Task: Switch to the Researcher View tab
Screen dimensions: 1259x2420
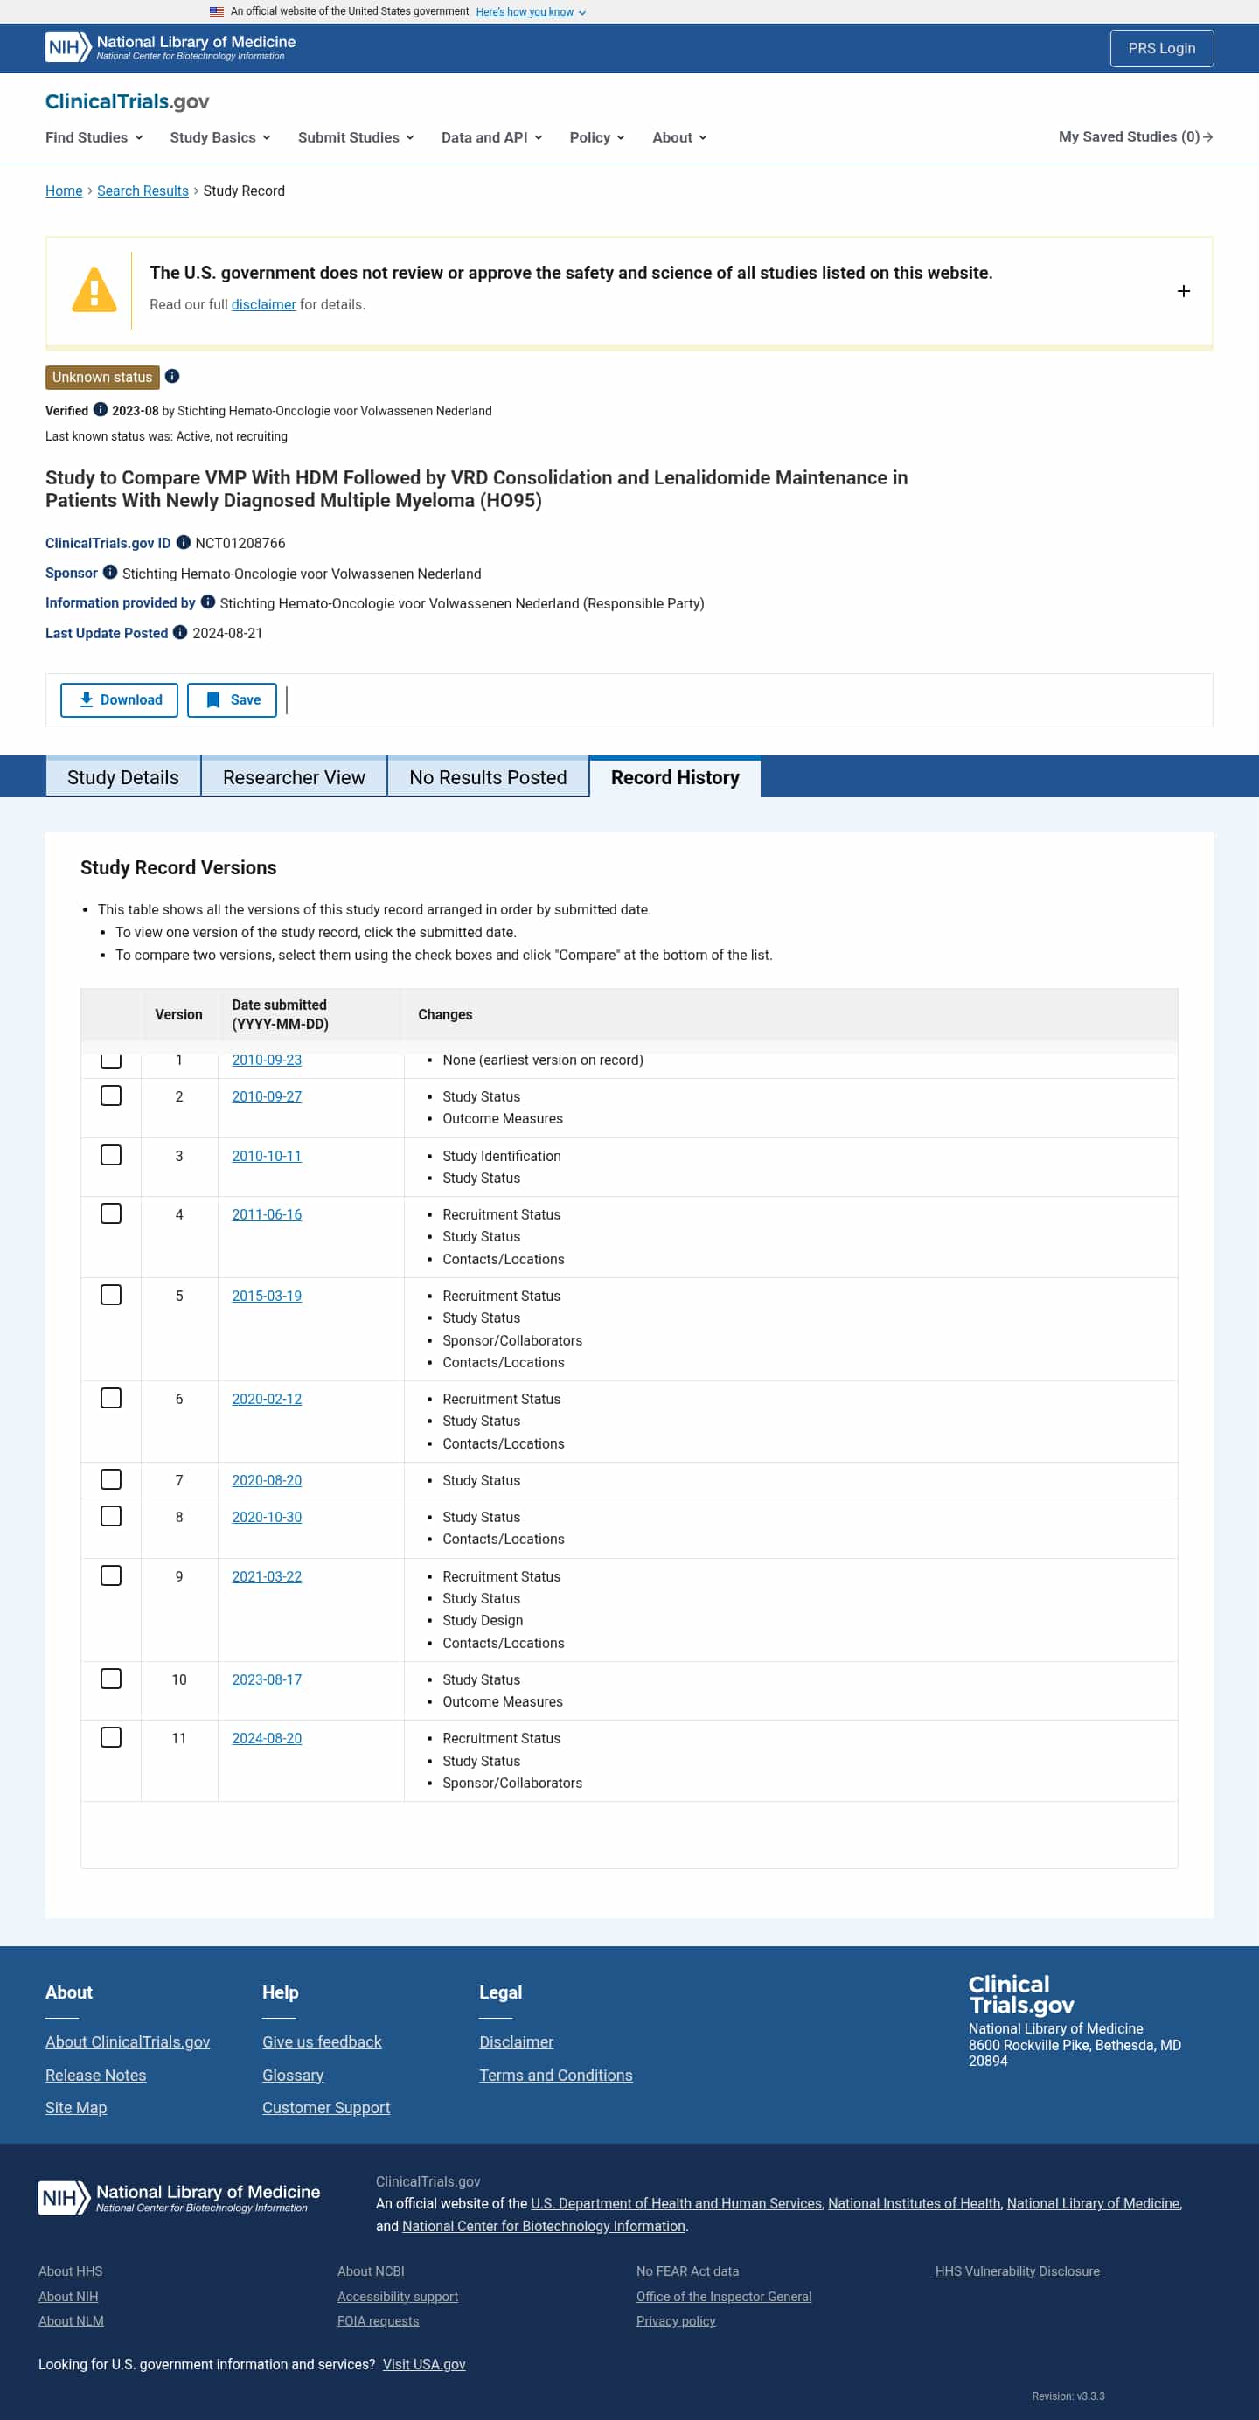Action: point(294,777)
